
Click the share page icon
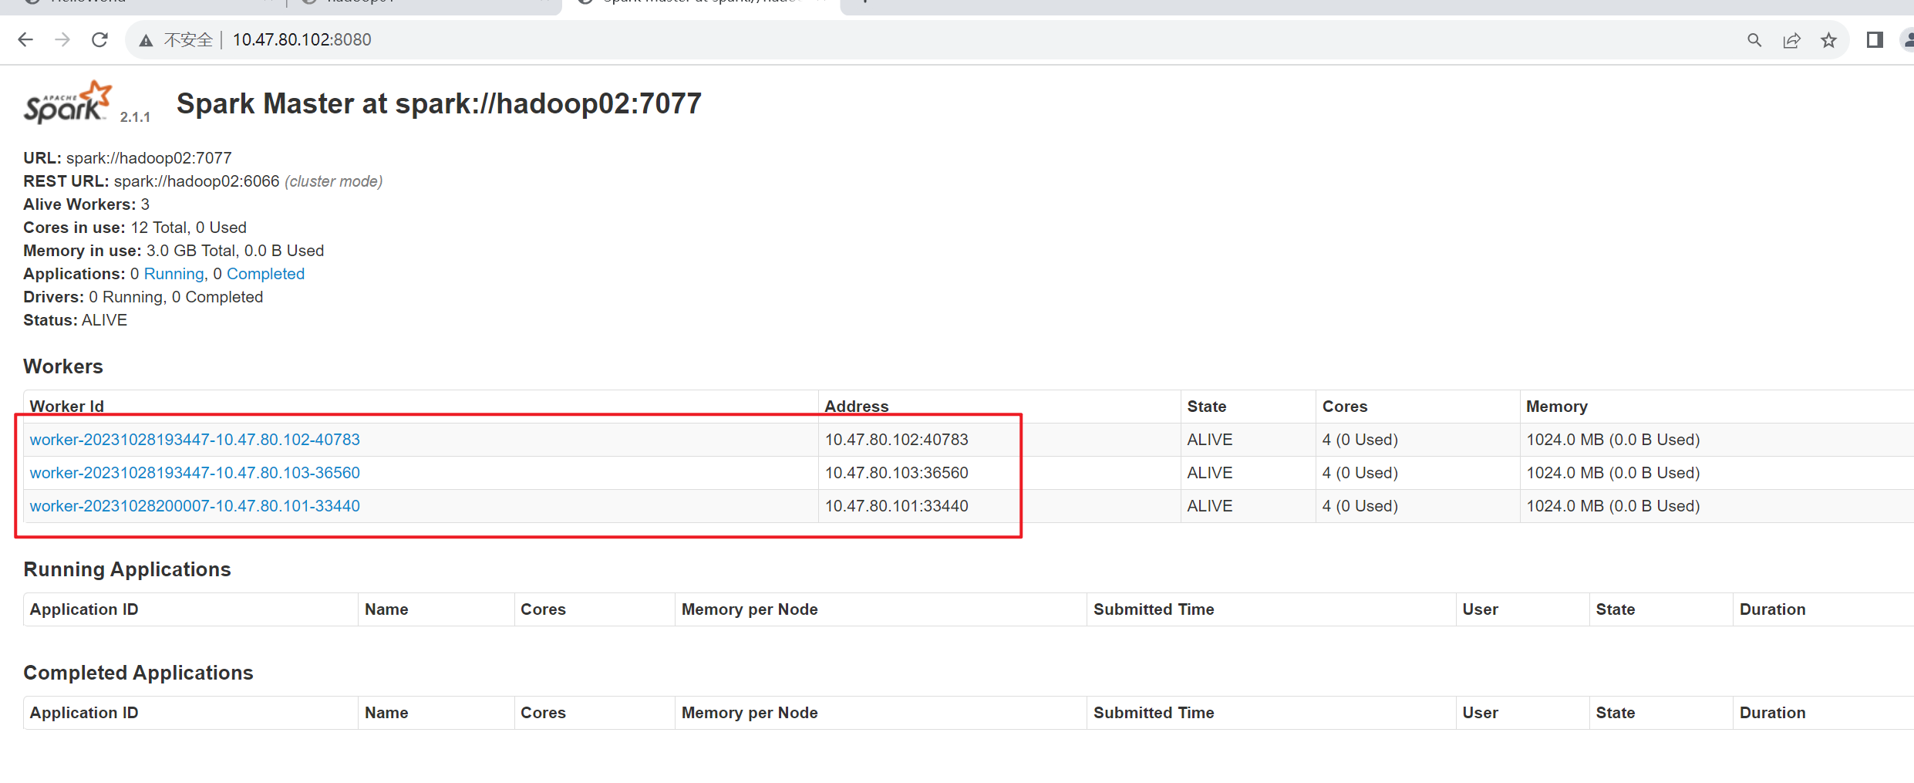(1791, 40)
